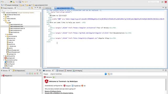Viewport: 168px width, 94px height.
Task: Click the Quick Access search field
Action: point(153,2)
